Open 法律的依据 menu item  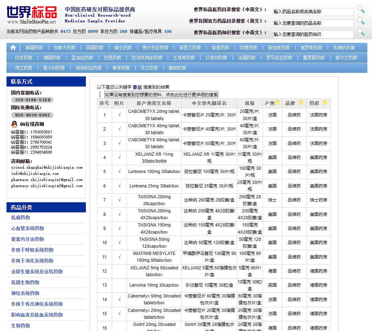coord(343,48)
